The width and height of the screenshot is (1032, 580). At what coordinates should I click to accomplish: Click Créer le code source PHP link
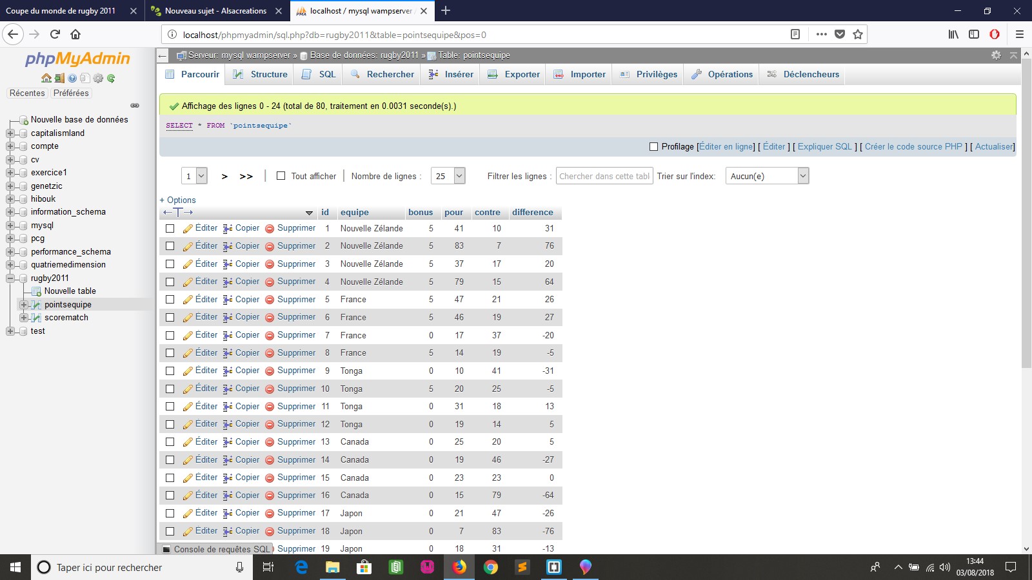click(913, 147)
